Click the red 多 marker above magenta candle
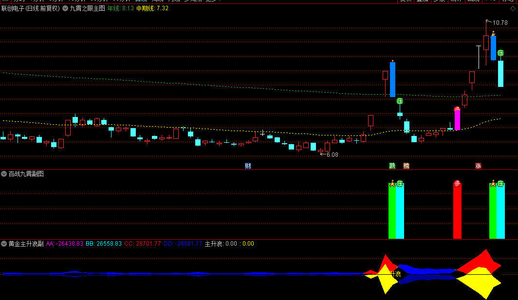Viewport: 518px width, 300px height. click(x=457, y=109)
